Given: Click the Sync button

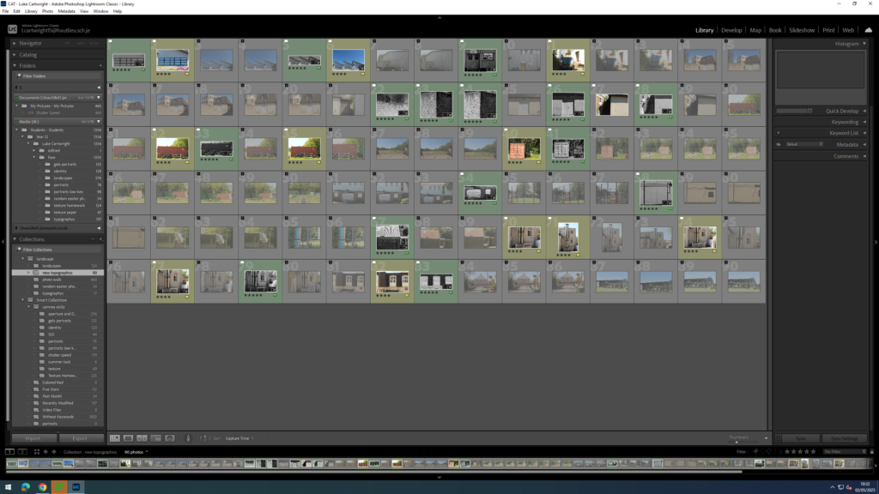Looking at the screenshot, I should [801, 438].
